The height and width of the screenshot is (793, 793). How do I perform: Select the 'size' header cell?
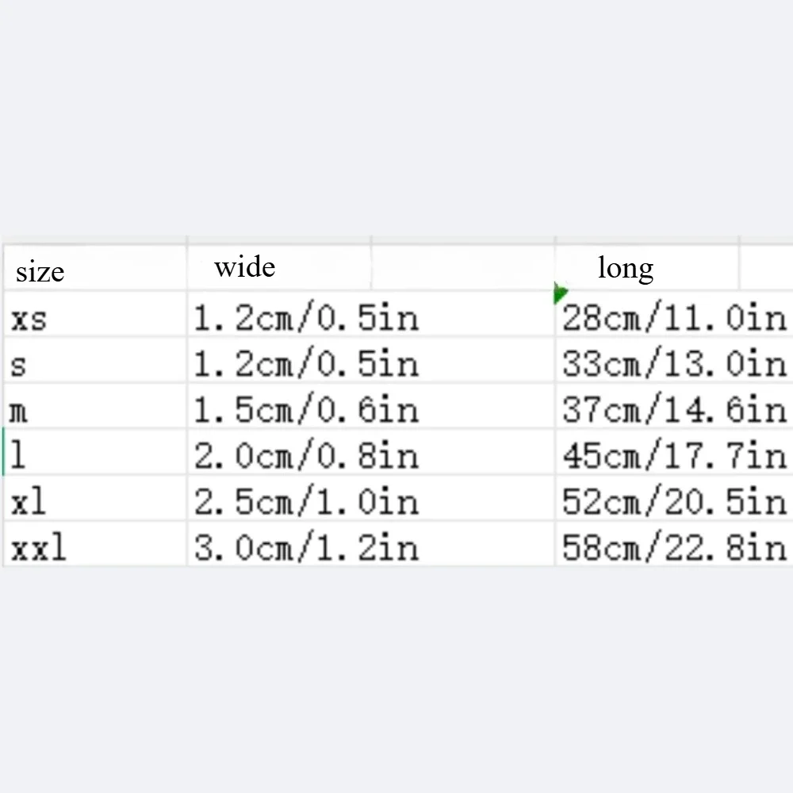click(40, 272)
